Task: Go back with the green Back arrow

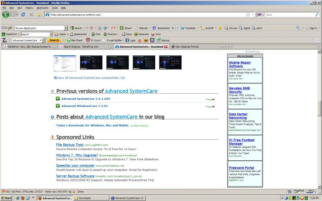Action: click(x=6, y=15)
